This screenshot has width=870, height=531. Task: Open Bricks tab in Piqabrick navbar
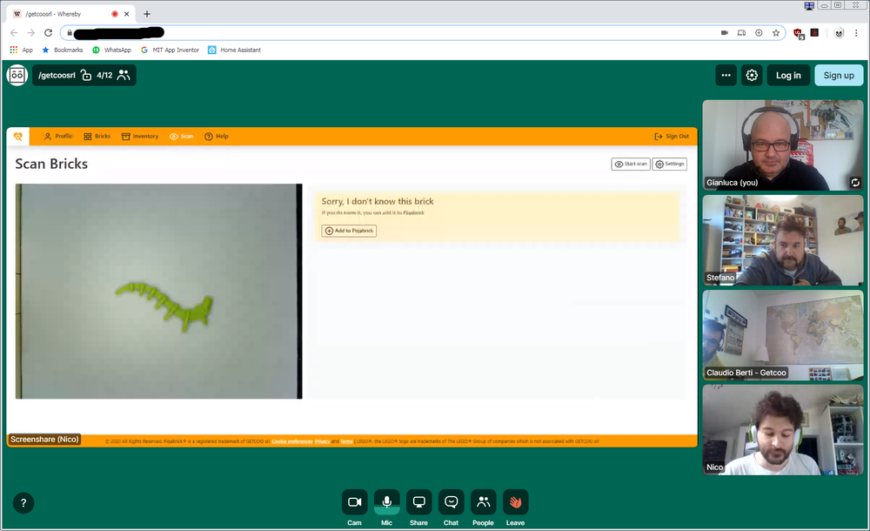(x=97, y=136)
